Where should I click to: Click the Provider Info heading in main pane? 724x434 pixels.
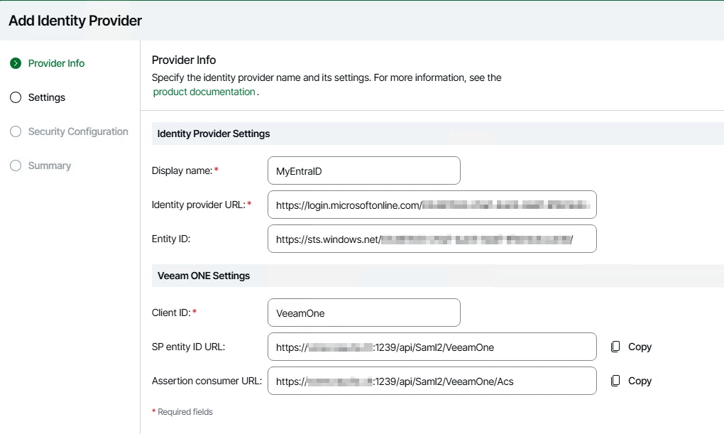click(x=184, y=60)
